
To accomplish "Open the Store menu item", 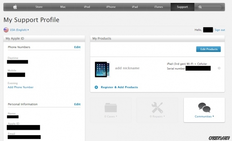I will [x=39, y=7].
